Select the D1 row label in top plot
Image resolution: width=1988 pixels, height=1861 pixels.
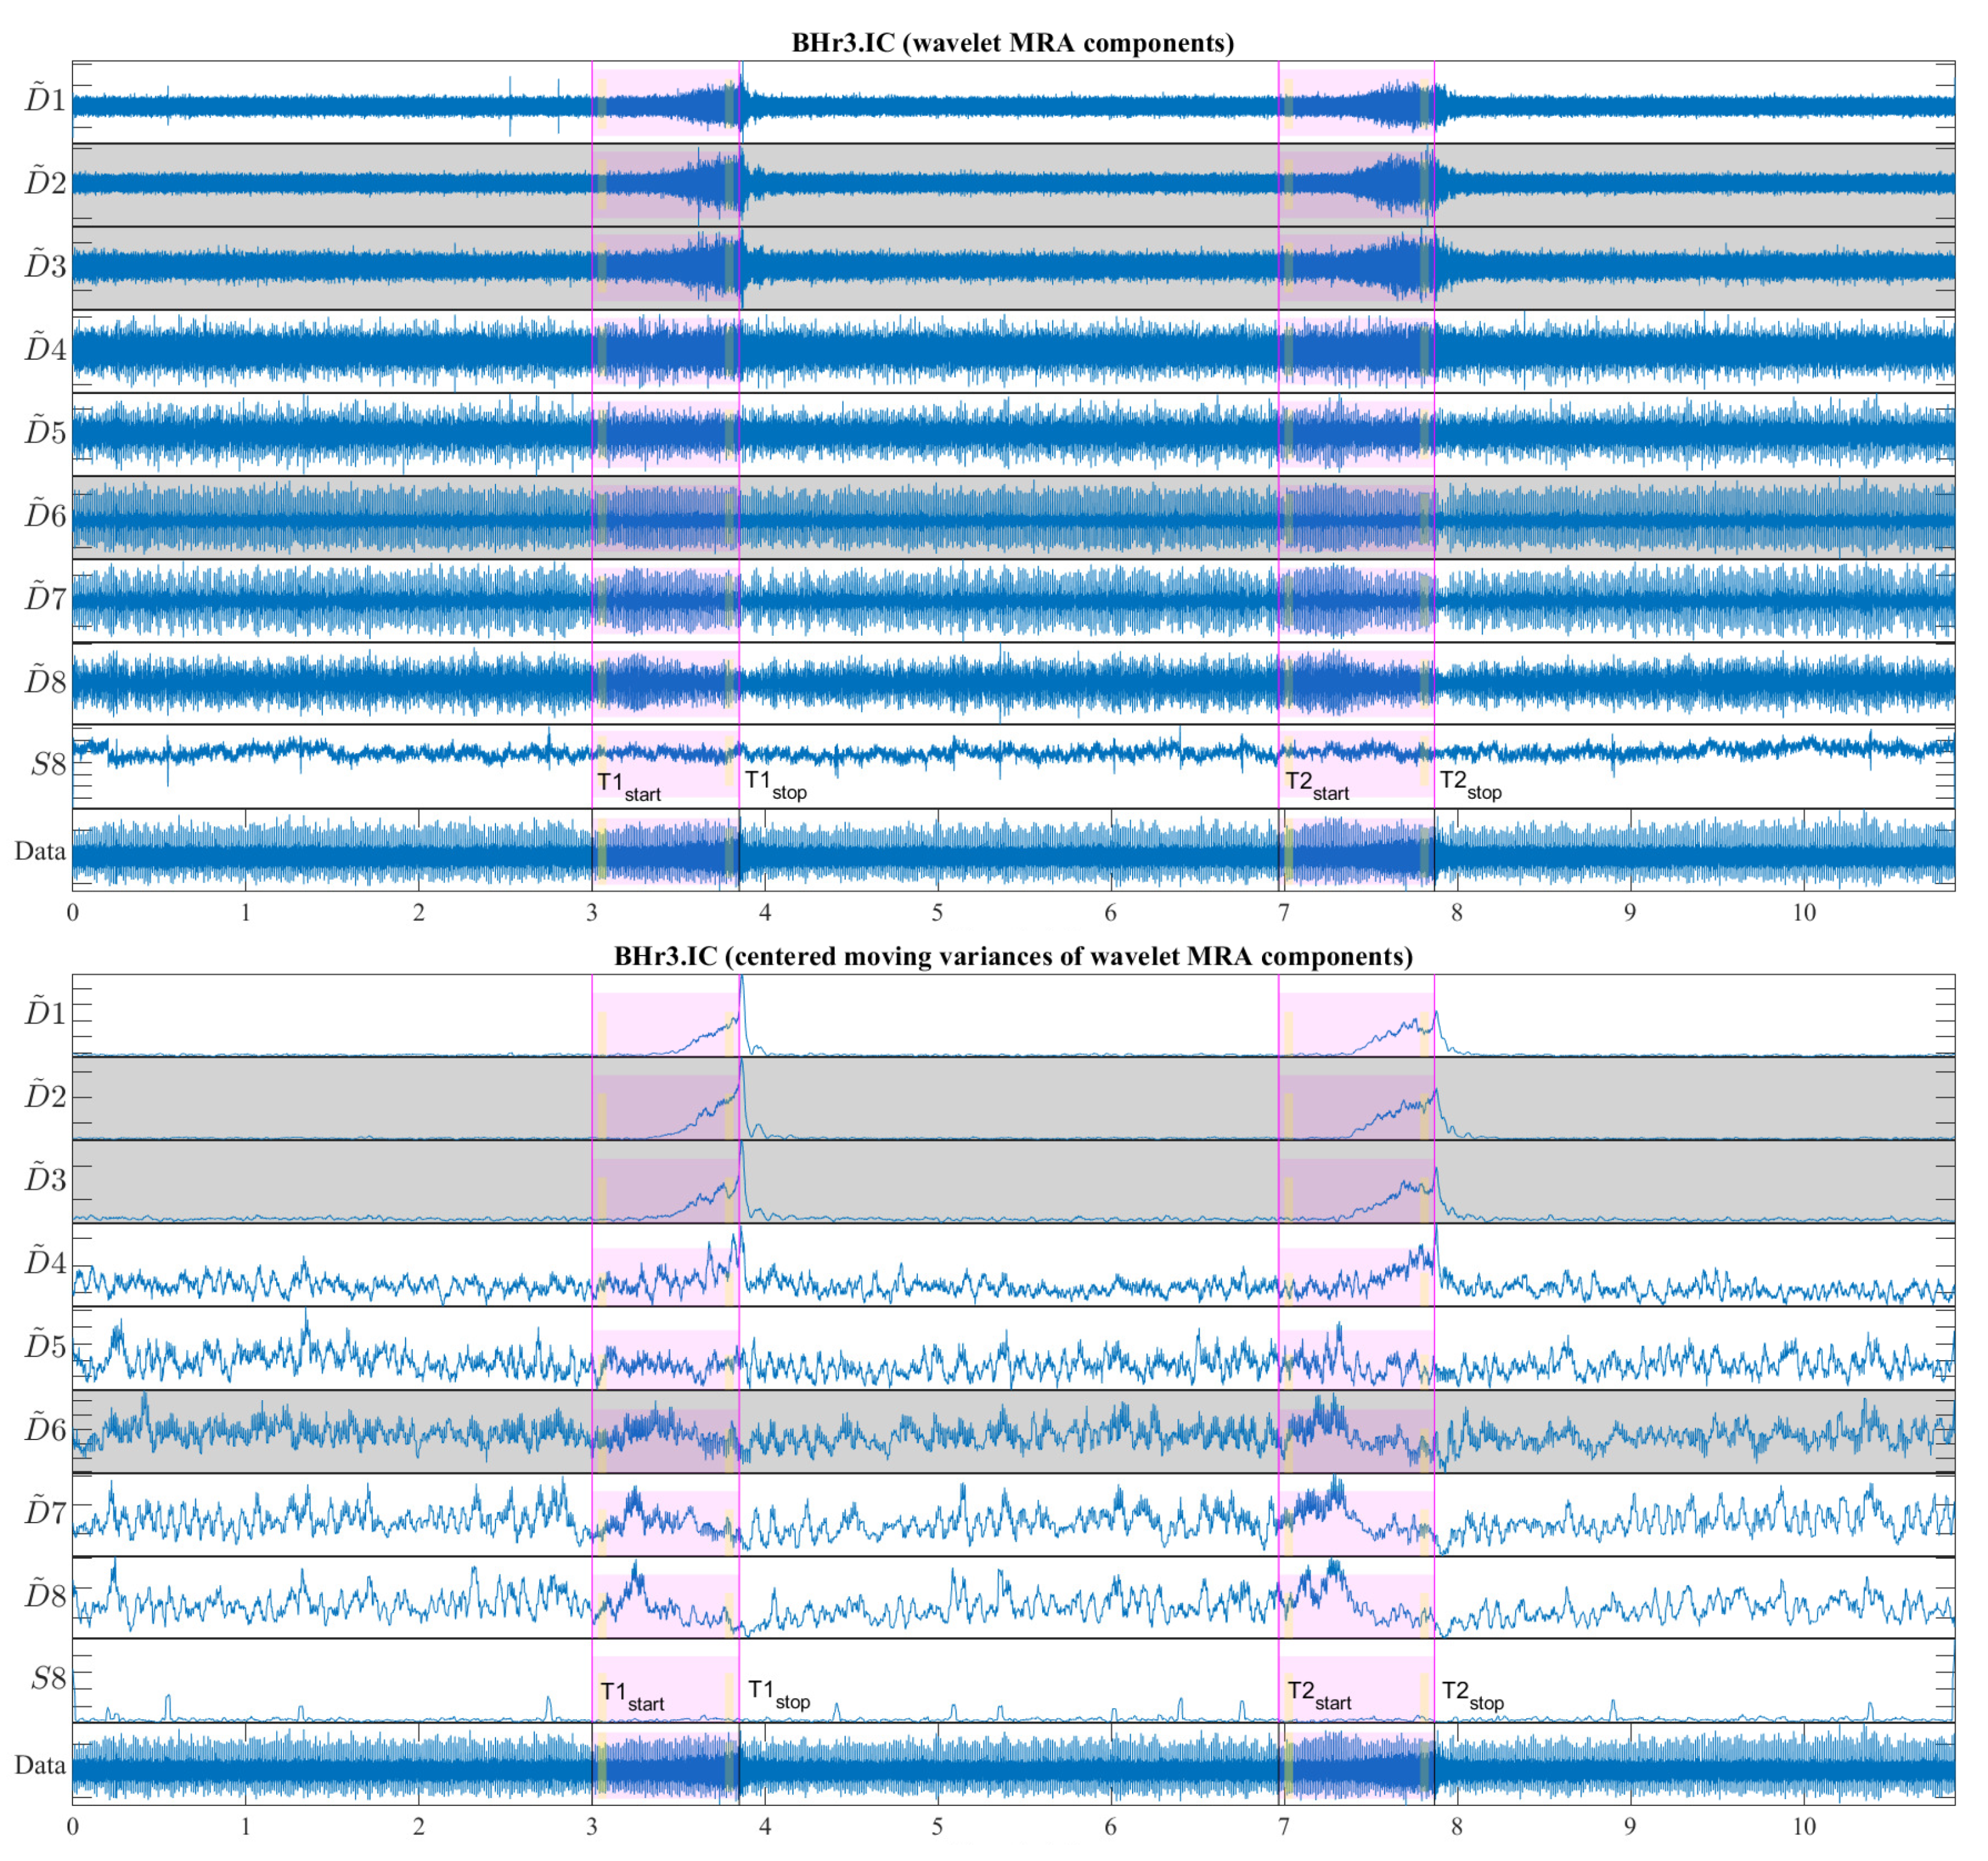point(45,100)
